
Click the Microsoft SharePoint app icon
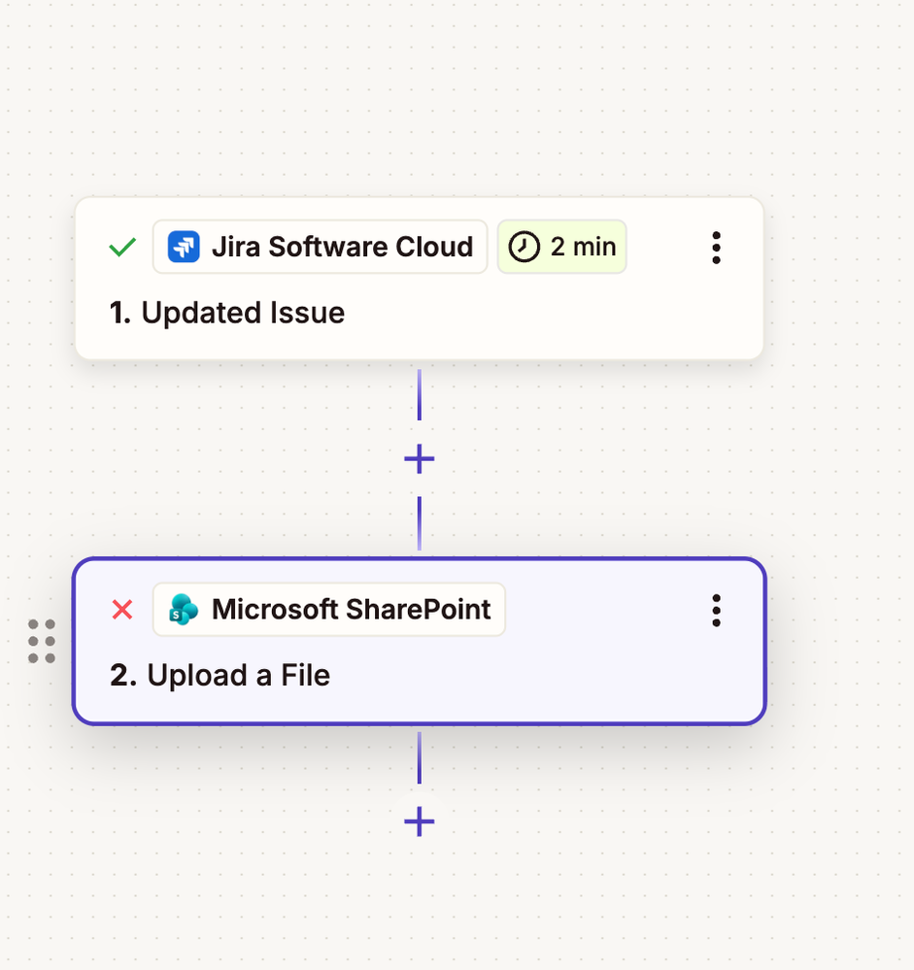[x=184, y=610]
